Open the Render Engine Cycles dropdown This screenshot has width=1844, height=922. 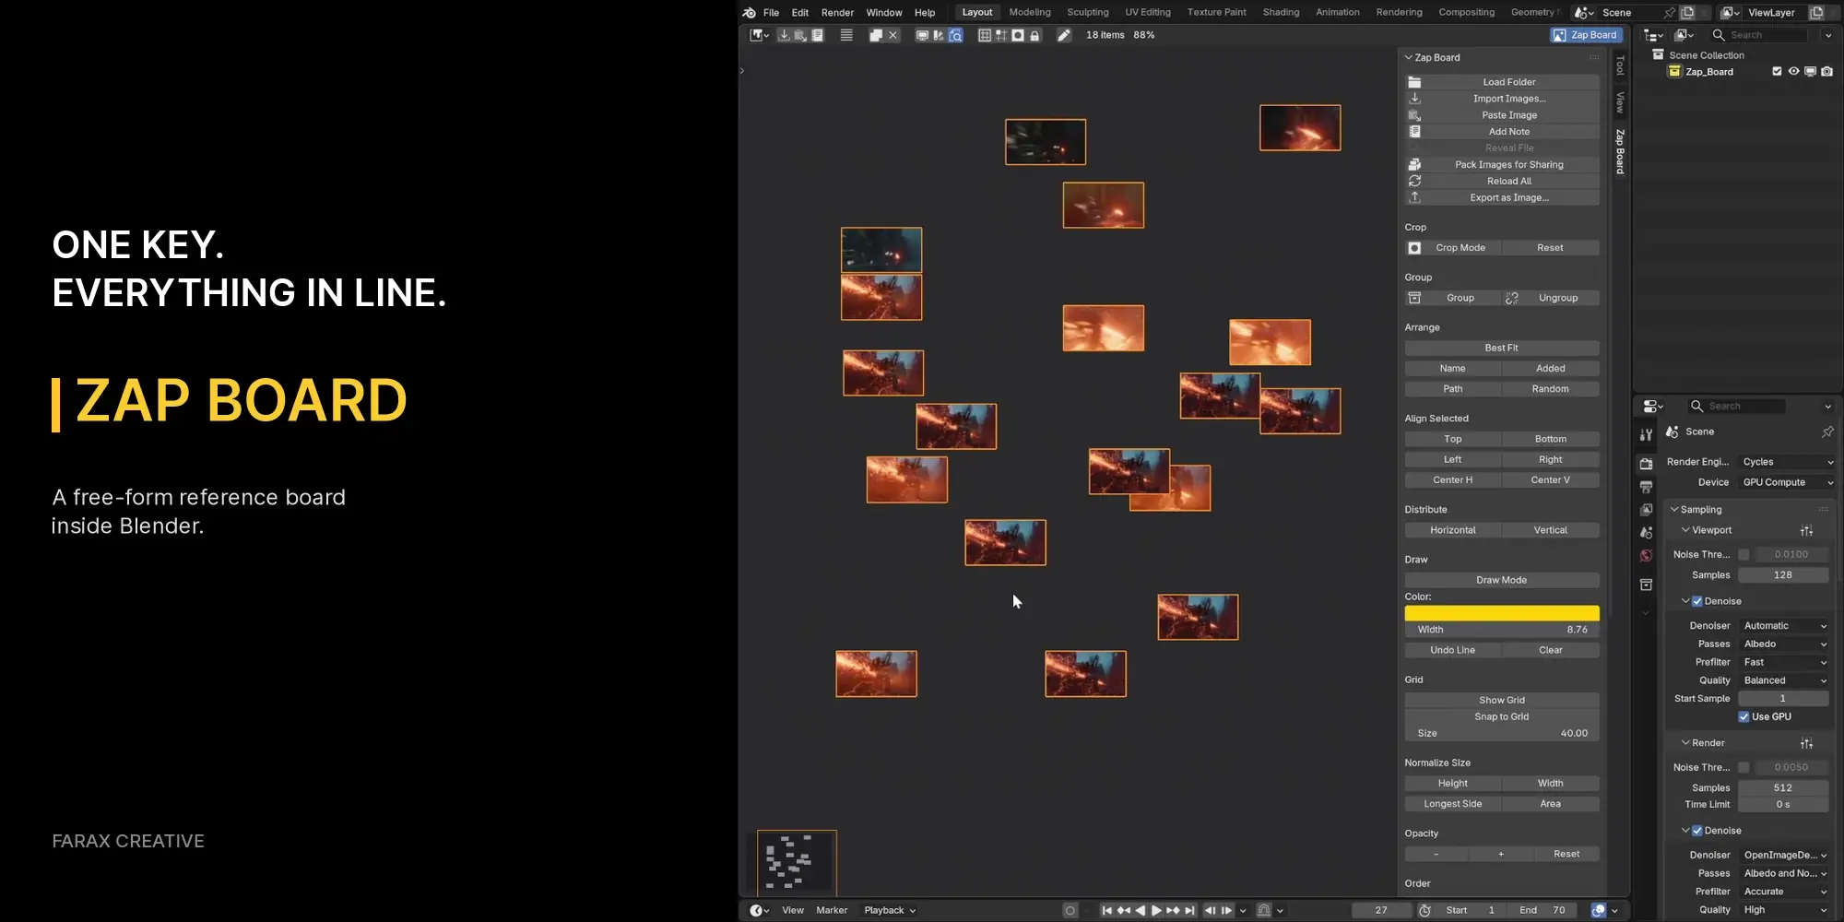1786,462
